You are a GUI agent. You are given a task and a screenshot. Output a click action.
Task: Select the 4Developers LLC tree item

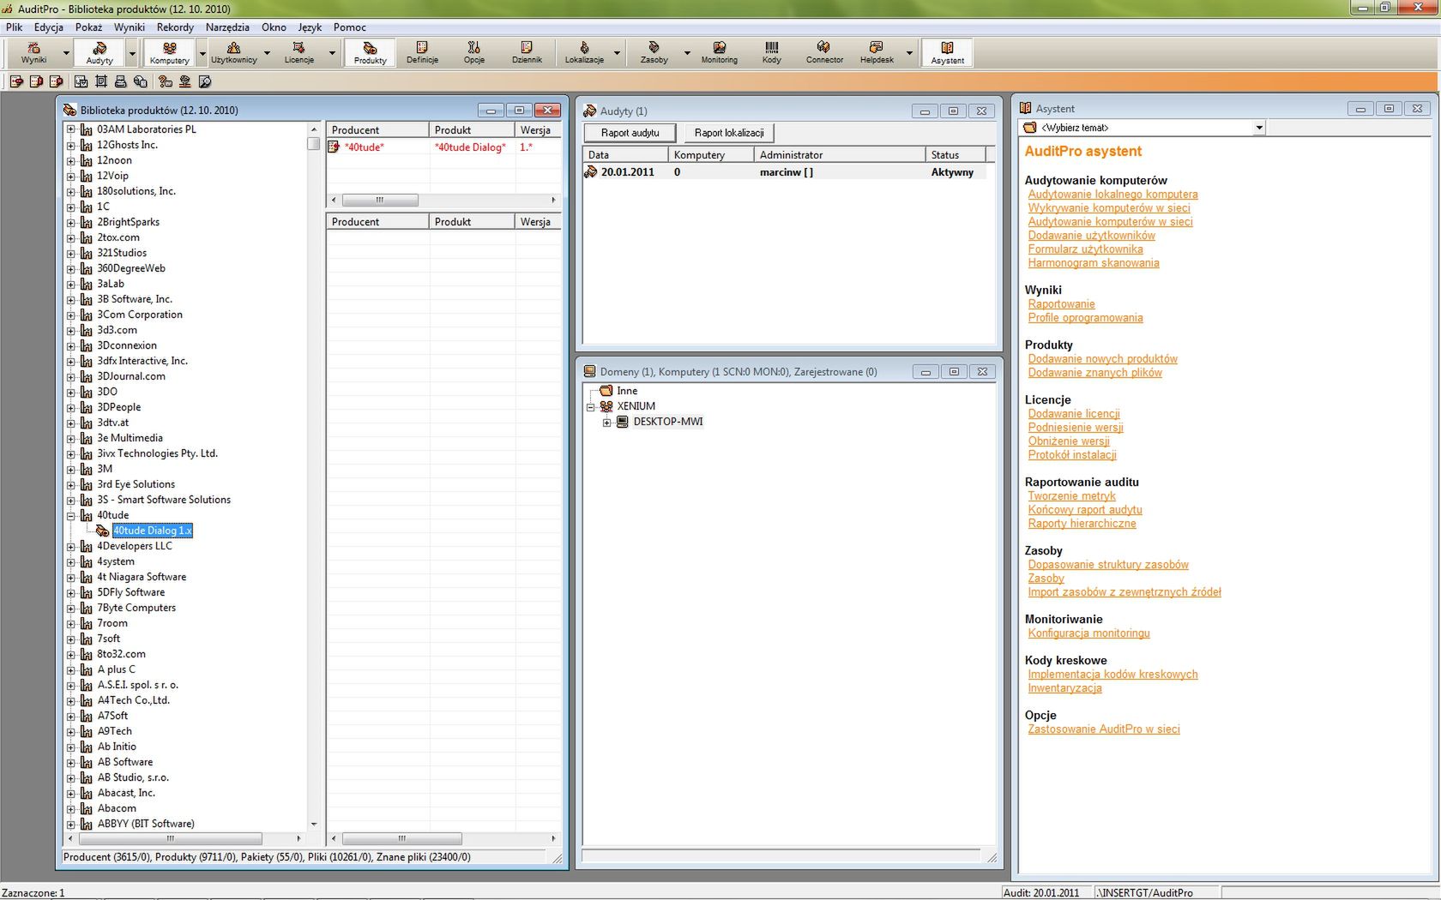134,546
